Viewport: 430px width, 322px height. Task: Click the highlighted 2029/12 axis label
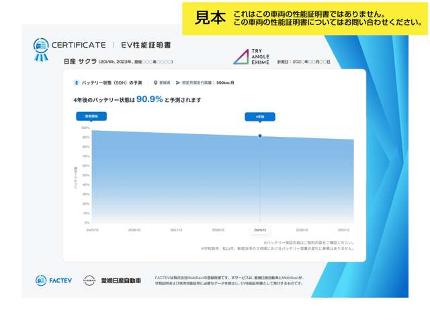(x=259, y=229)
